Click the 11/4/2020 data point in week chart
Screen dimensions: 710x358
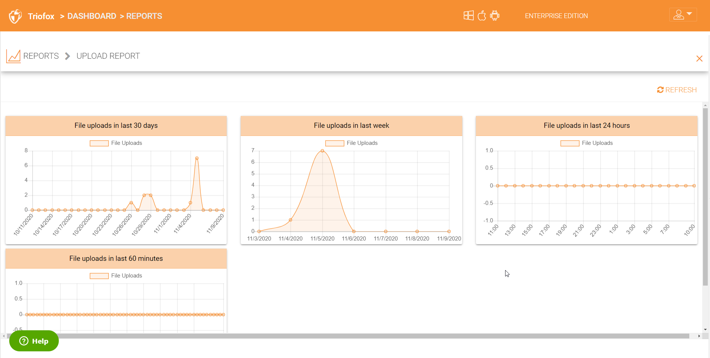tap(291, 220)
